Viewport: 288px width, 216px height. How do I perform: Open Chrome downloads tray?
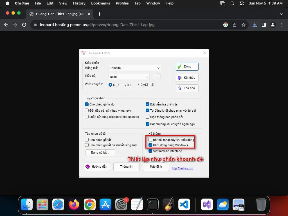255,25
